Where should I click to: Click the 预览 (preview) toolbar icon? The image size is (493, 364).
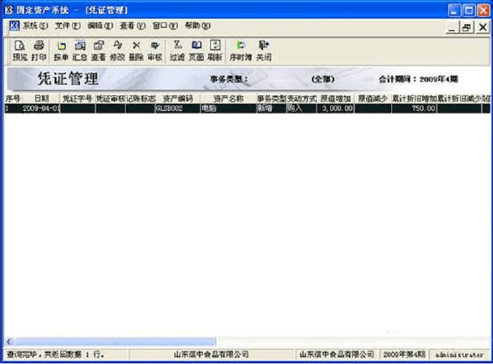tap(20, 51)
